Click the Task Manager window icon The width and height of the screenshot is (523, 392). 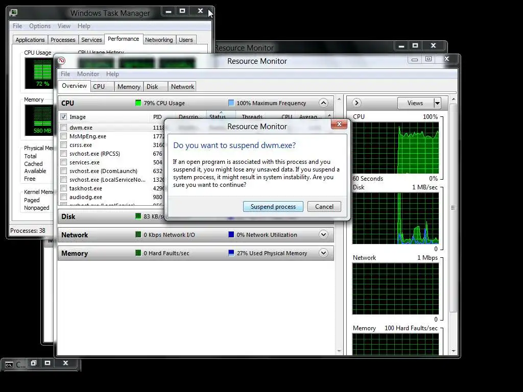coord(13,13)
